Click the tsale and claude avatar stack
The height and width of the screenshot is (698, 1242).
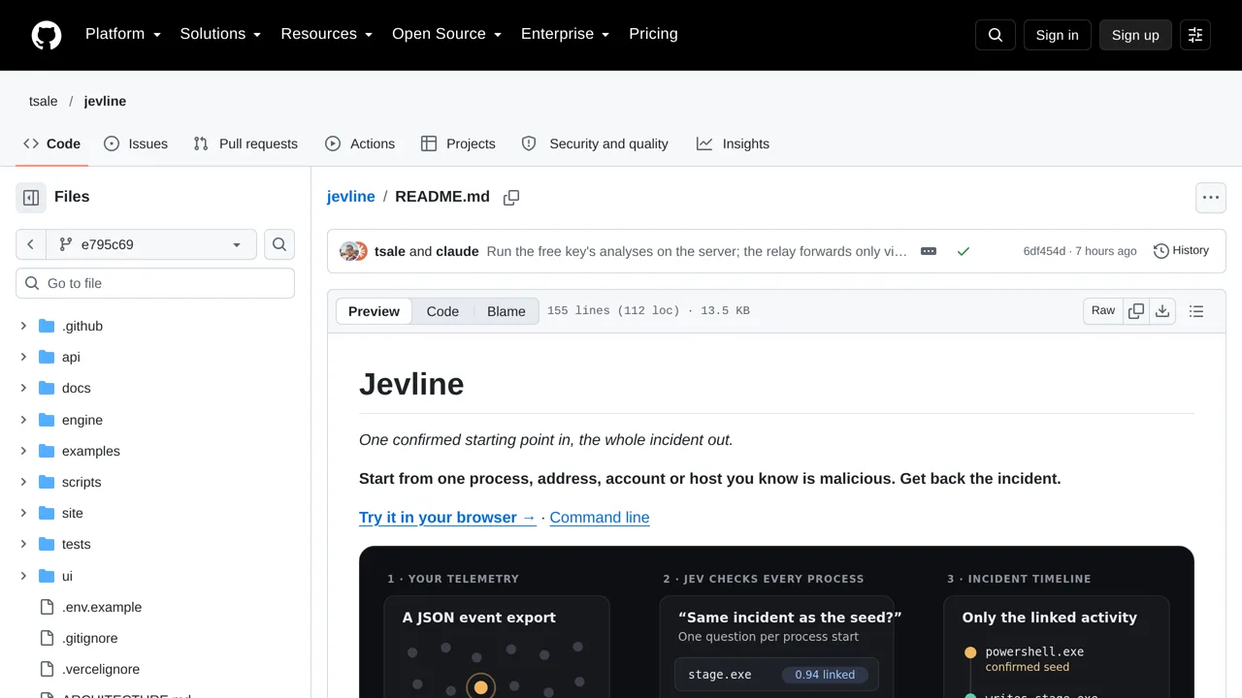[x=353, y=251]
